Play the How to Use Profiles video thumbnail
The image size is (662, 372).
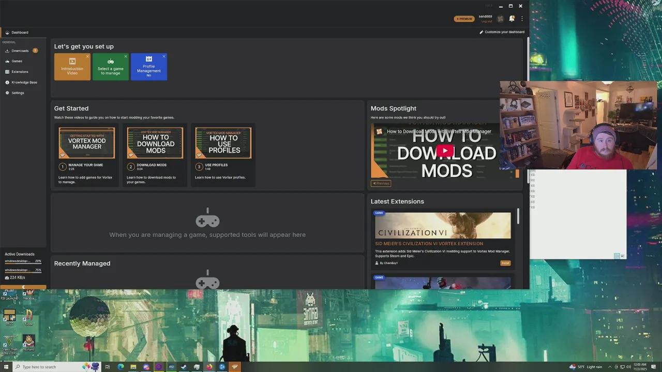tap(223, 143)
